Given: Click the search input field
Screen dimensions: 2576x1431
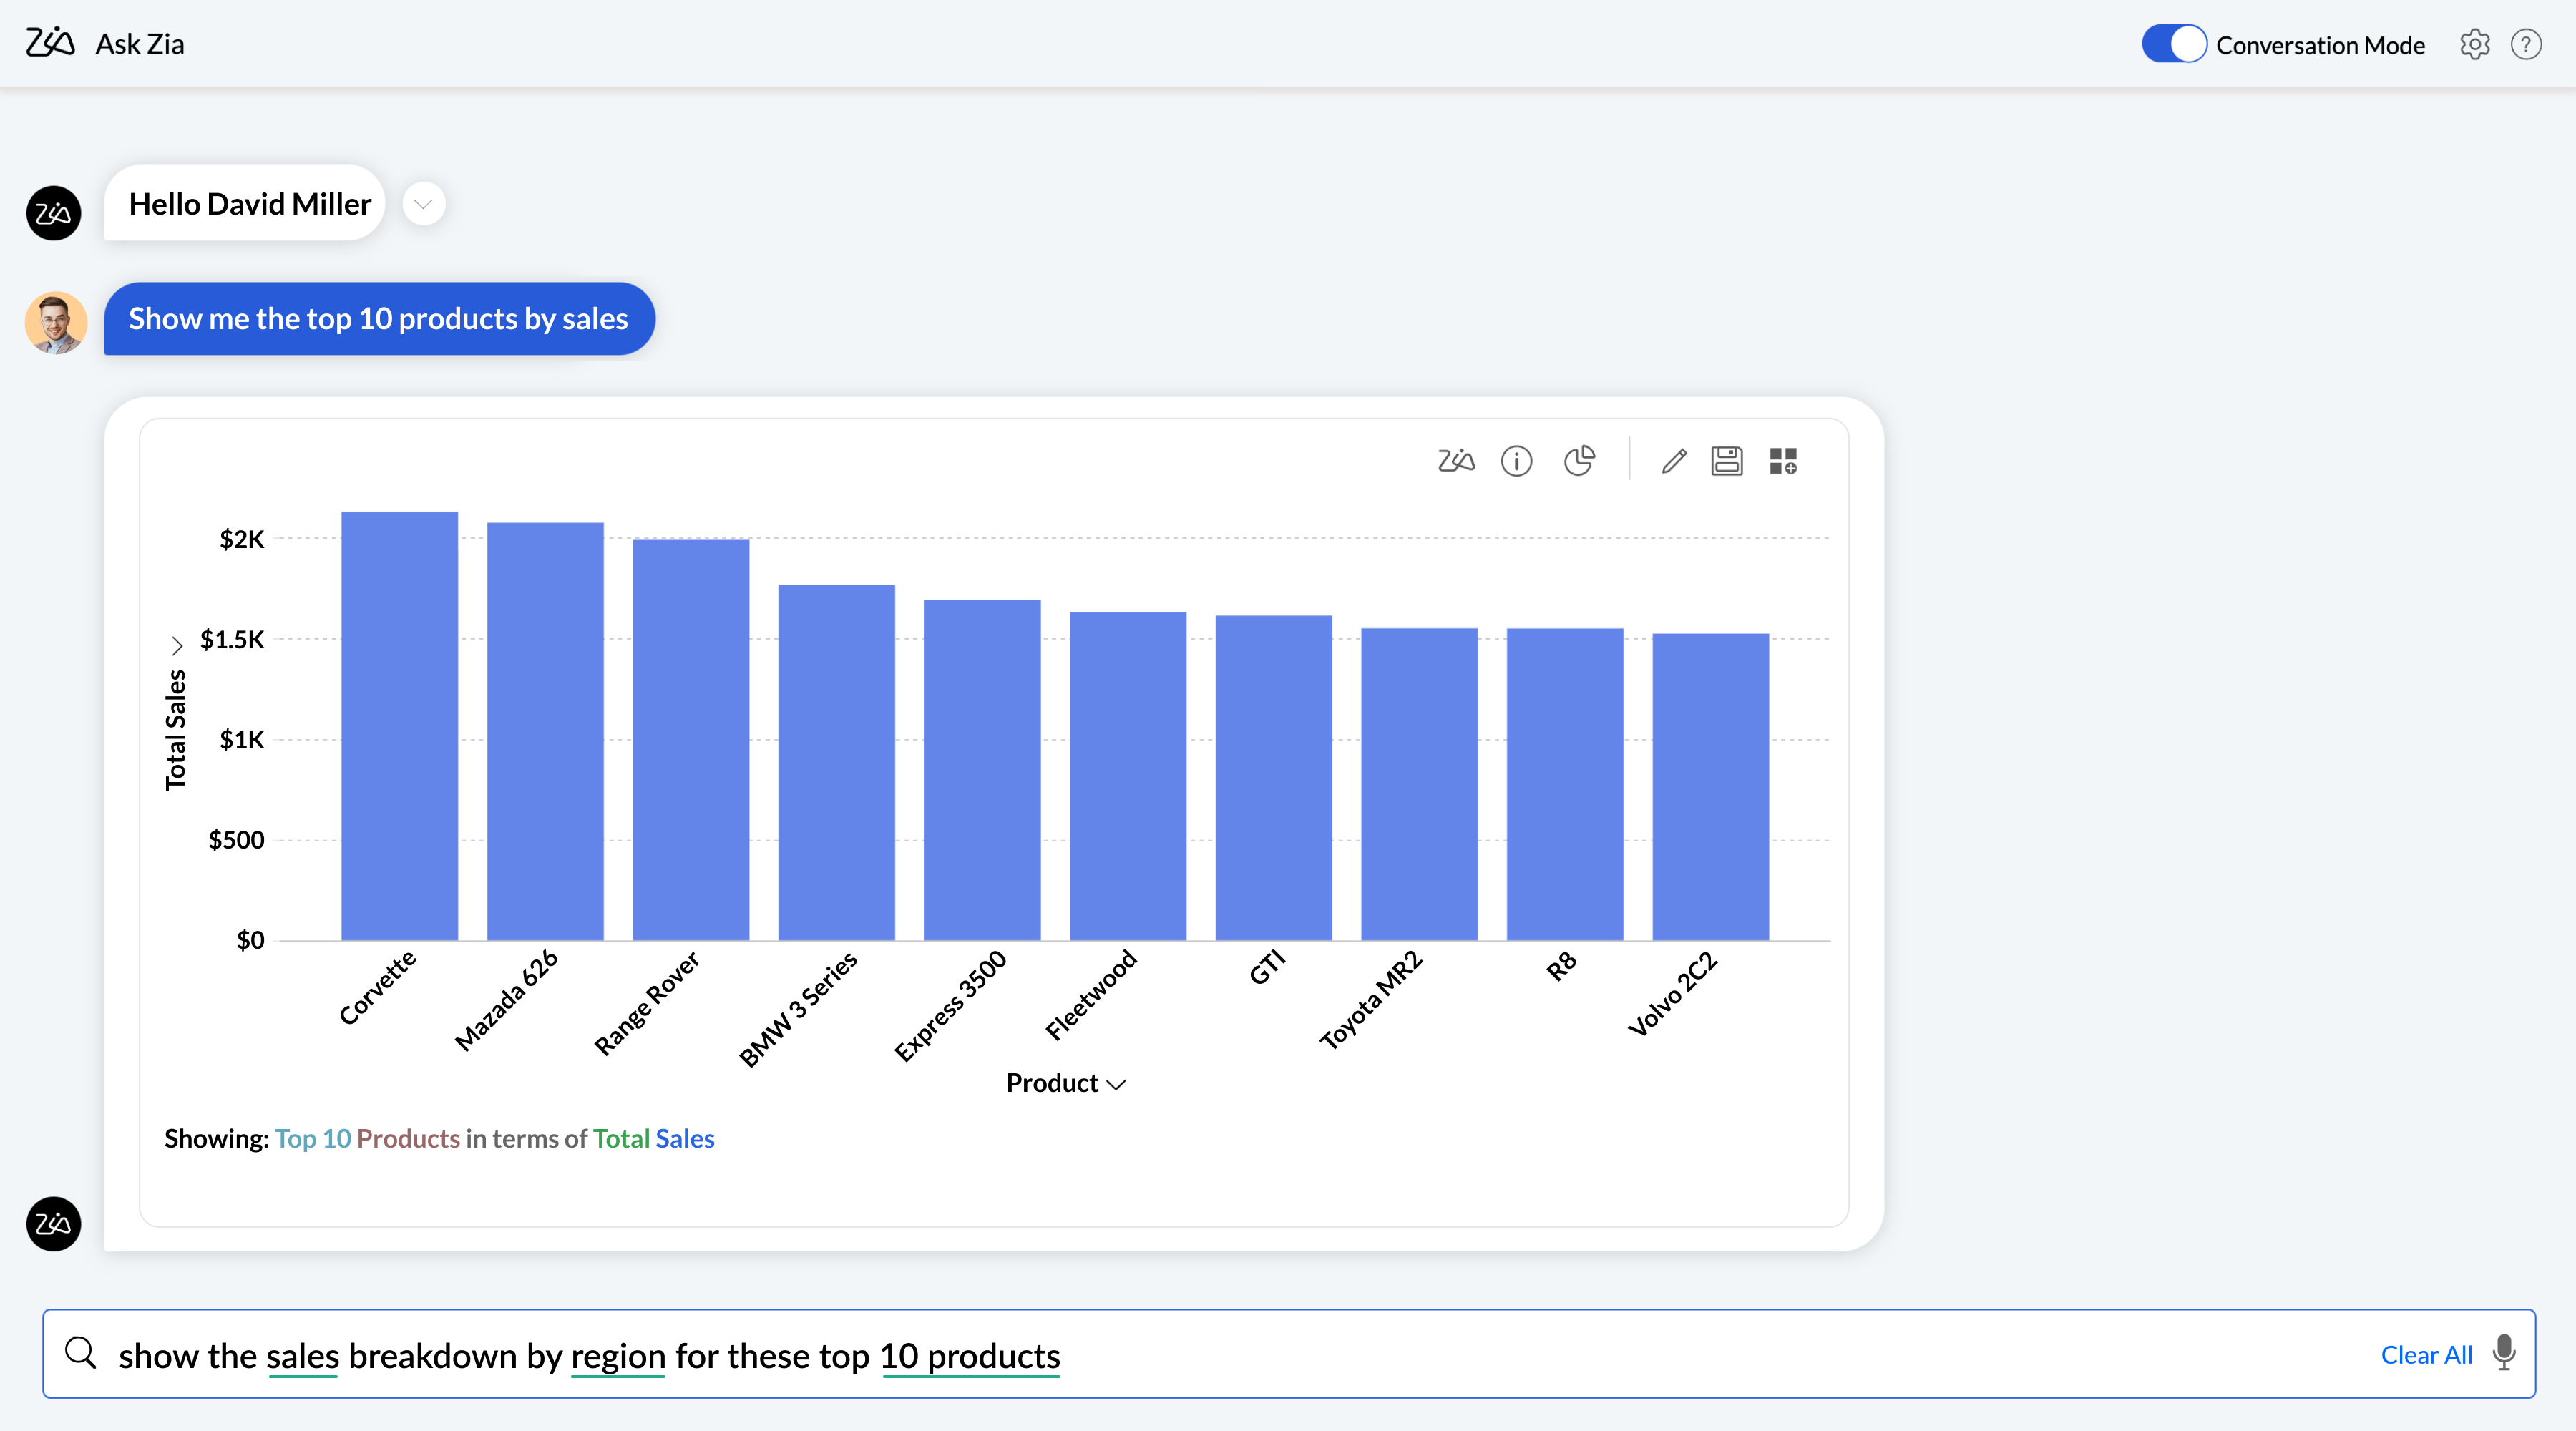Looking at the screenshot, I should 1287,1354.
